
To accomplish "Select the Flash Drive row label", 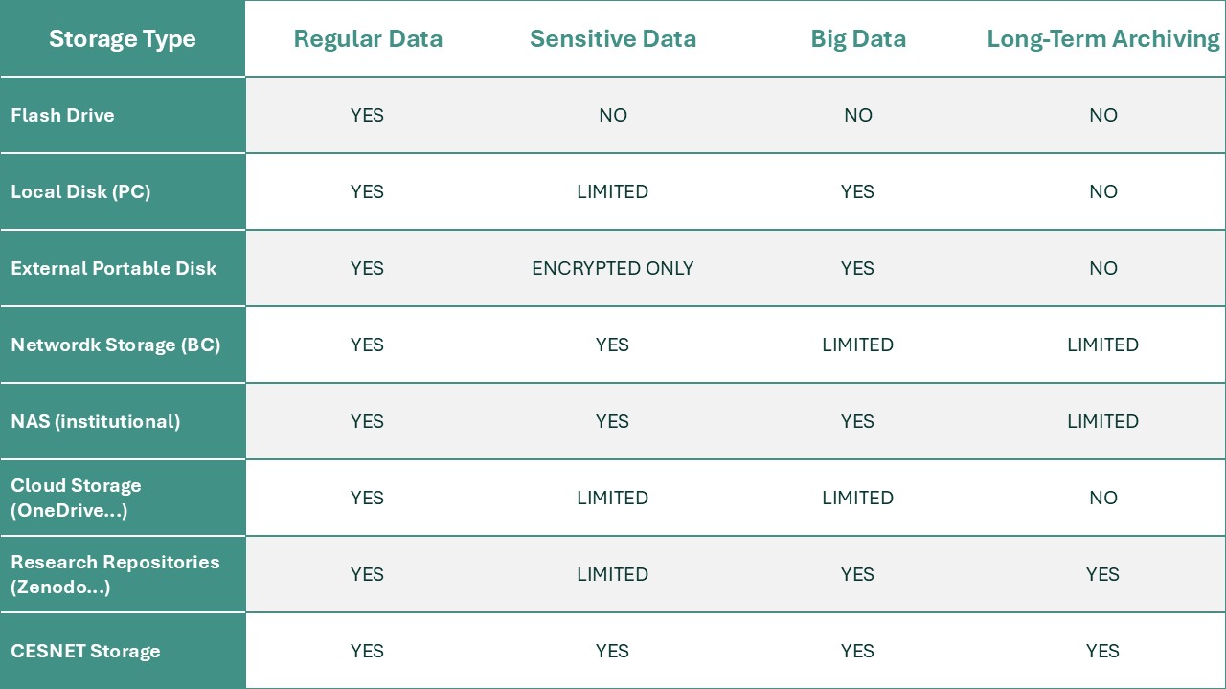I will click(62, 115).
